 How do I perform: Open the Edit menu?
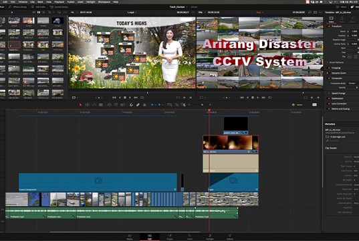[5, 2]
